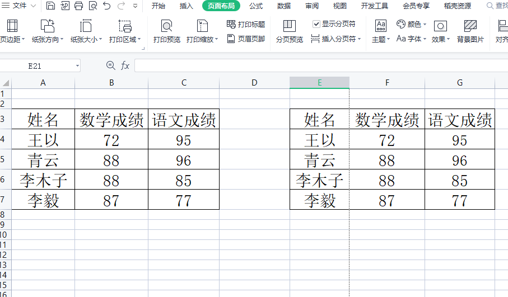The image size is (508, 297).
Task: Click the fx insert function icon
Action: tap(125, 65)
